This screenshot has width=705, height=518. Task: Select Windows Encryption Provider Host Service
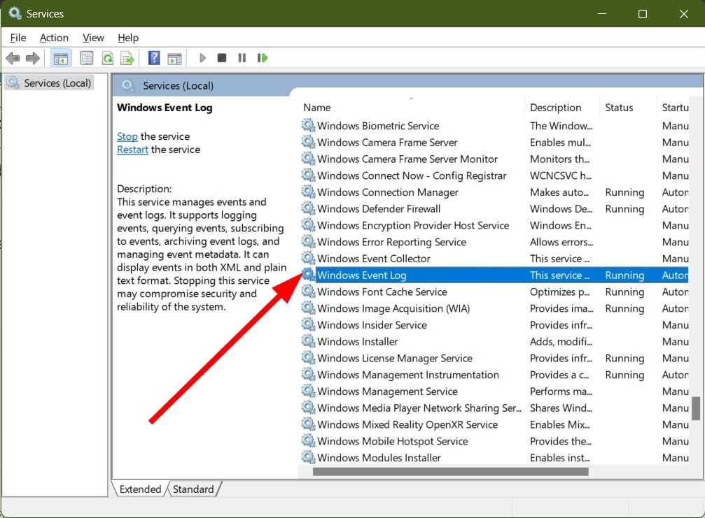point(494,225)
